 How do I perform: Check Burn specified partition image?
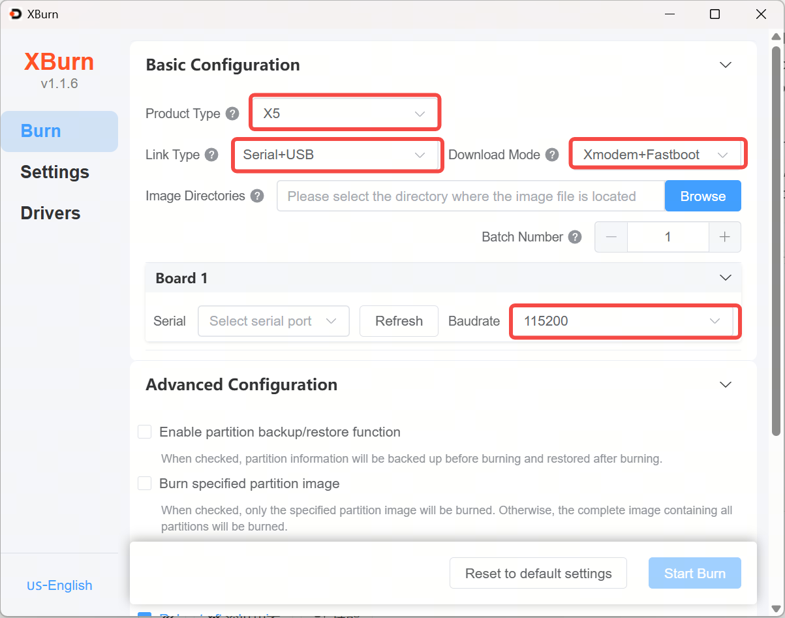pyautogui.click(x=145, y=484)
